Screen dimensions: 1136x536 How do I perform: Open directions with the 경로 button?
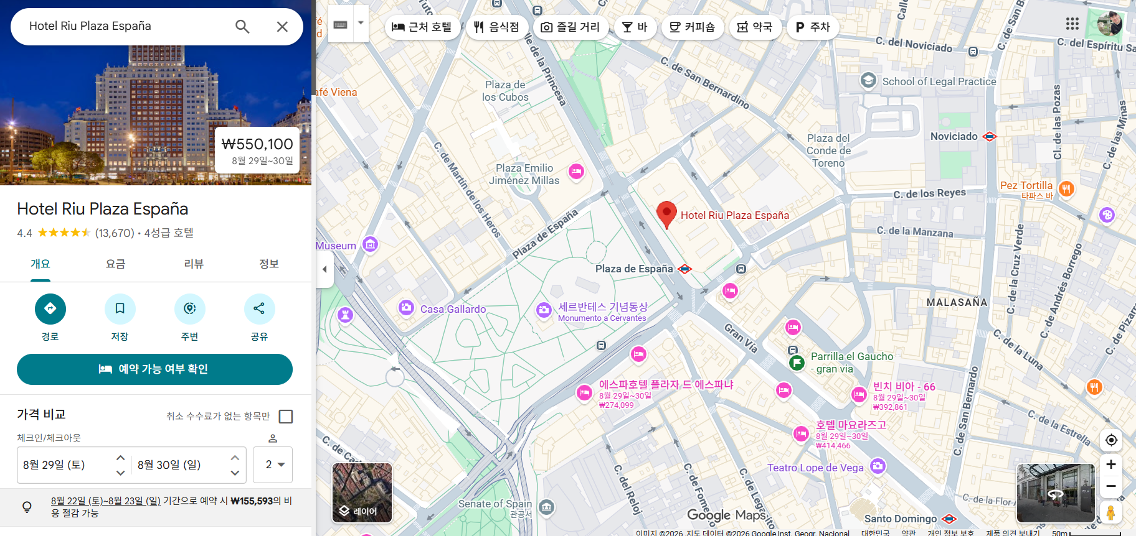(50, 309)
